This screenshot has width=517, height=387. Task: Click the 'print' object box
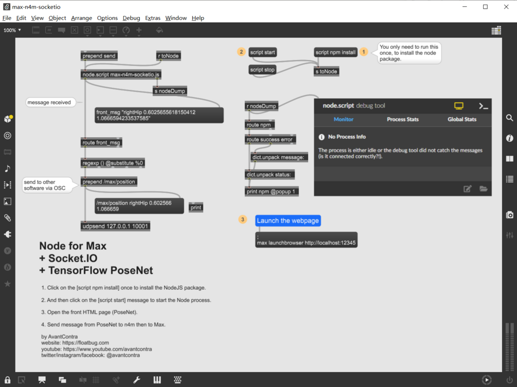(x=195, y=207)
